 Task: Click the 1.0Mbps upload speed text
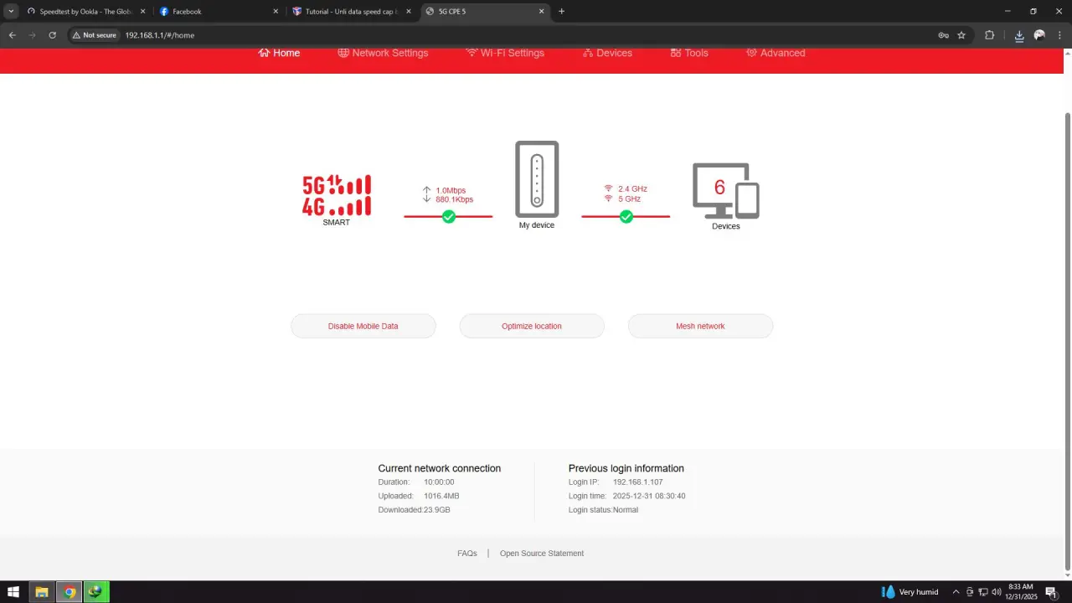point(451,190)
